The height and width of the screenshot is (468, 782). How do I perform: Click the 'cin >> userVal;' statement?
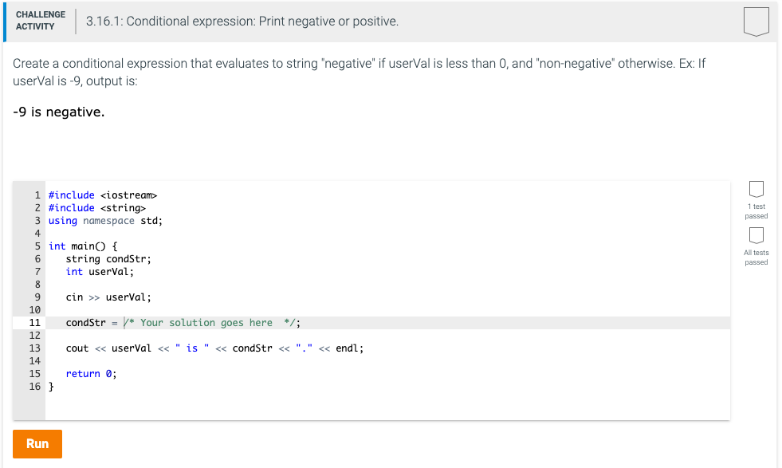(x=100, y=297)
